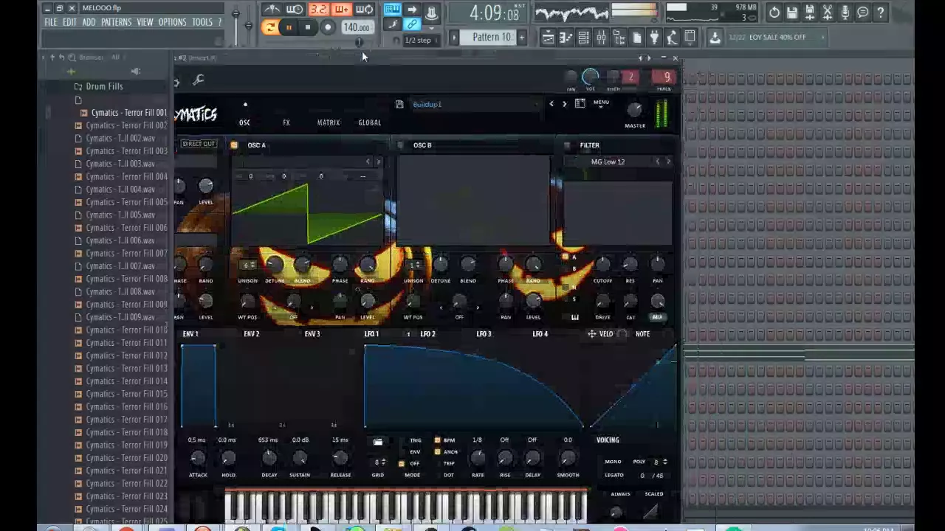
Task: Switch to Serum MATRIX tab
Action: tap(329, 122)
